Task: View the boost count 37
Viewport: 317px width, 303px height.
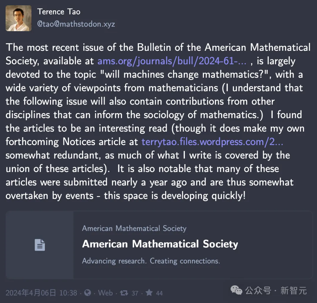Action: [135, 293]
